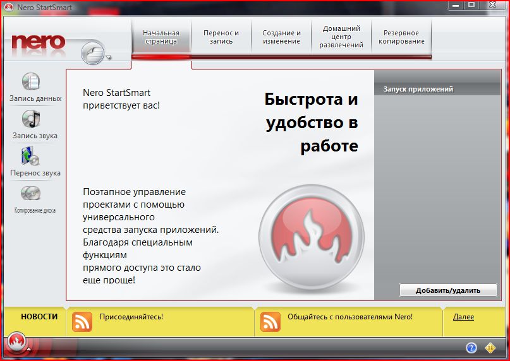Click the Запись звука label
The height and width of the screenshot is (361, 510).
pos(35,136)
